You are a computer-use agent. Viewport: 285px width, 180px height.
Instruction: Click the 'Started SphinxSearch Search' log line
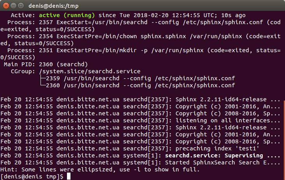tap(140, 162)
